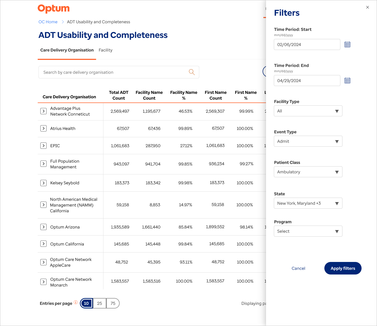377x326 pixels.
Task: Open the Facility Type dropdown
Action: (x=308, y=111)
